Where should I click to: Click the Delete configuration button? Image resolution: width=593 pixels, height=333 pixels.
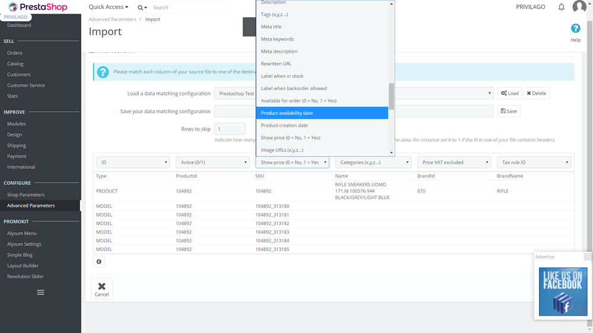pyautogui.click(x=536, y=94)
